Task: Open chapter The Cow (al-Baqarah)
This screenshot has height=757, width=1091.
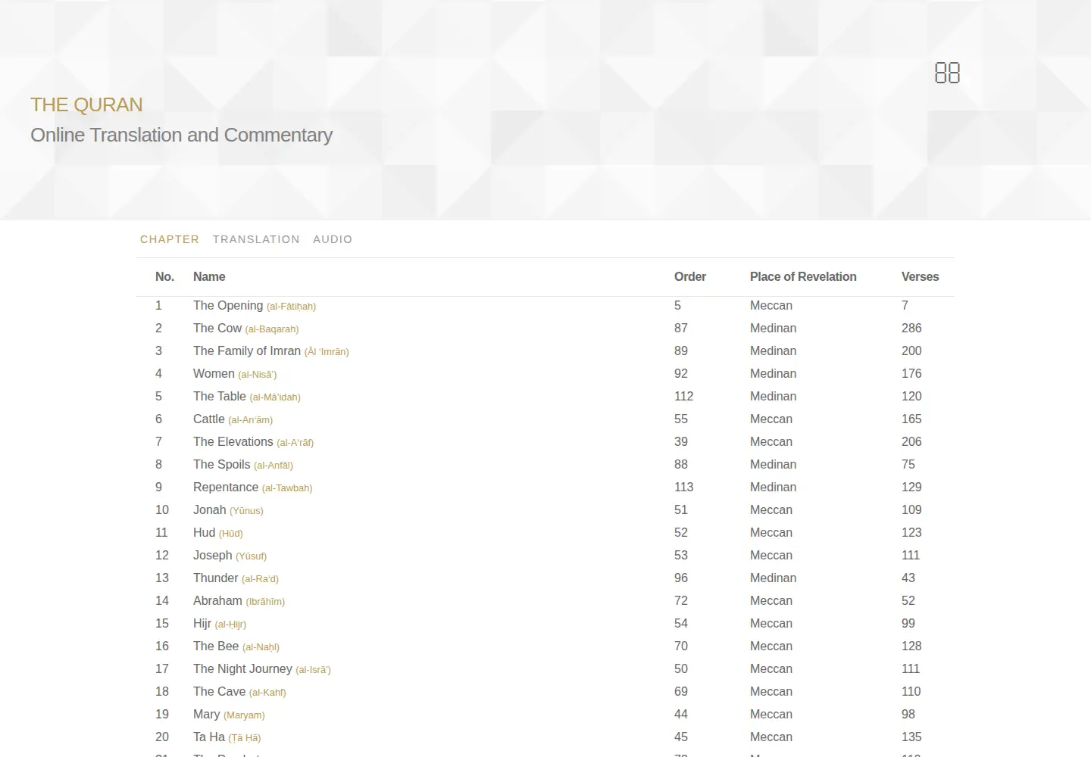Action: coord(246,329)
